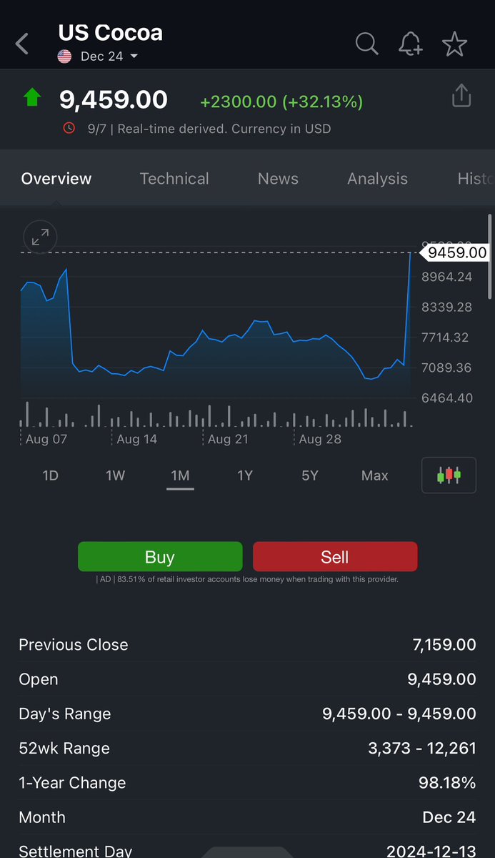
Task: Select the 1W chart range
Action: (x=115, y=475)
